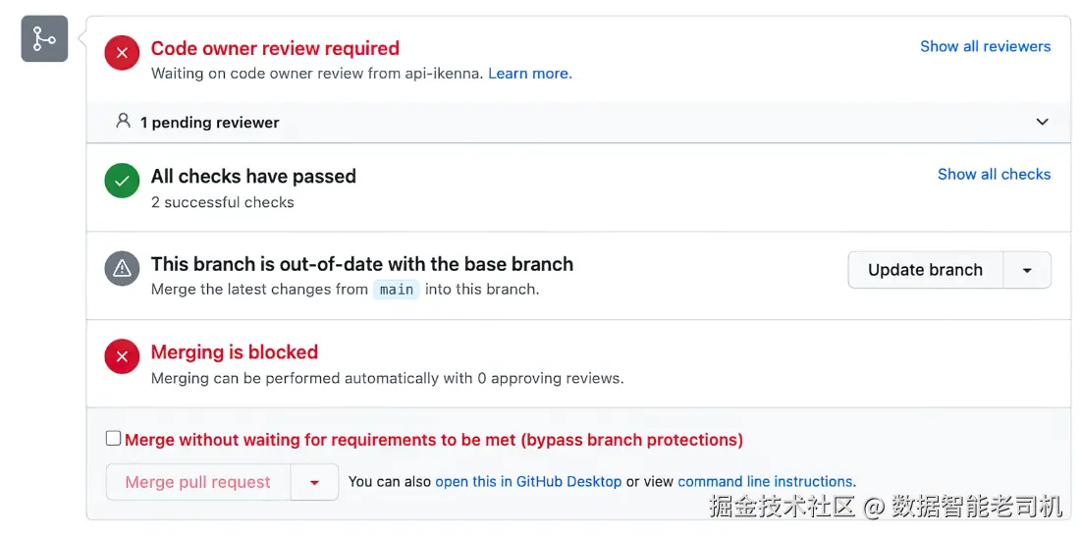Open this in GitHub Desktop link
Viewport: 1080px width, 537px height.
point(528,482)
